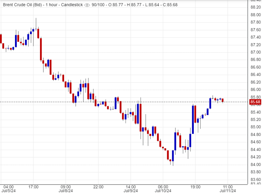Click the 09:00 Jul/8/24 time label
The width and height of the screenshot is (262, 193).
[x=65, y=189]
